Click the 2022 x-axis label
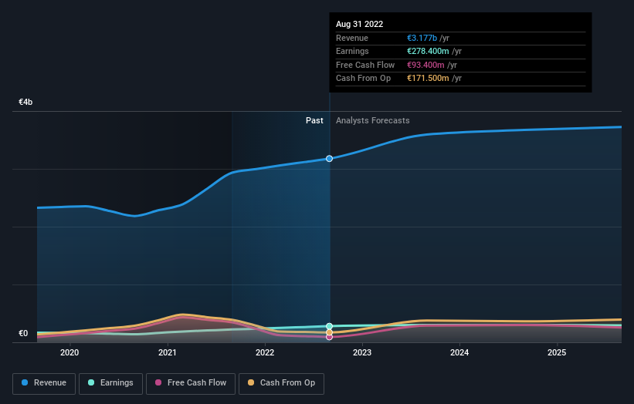This screenshot has width=634, height=404. pyautogui.click(x=265, y=352)
